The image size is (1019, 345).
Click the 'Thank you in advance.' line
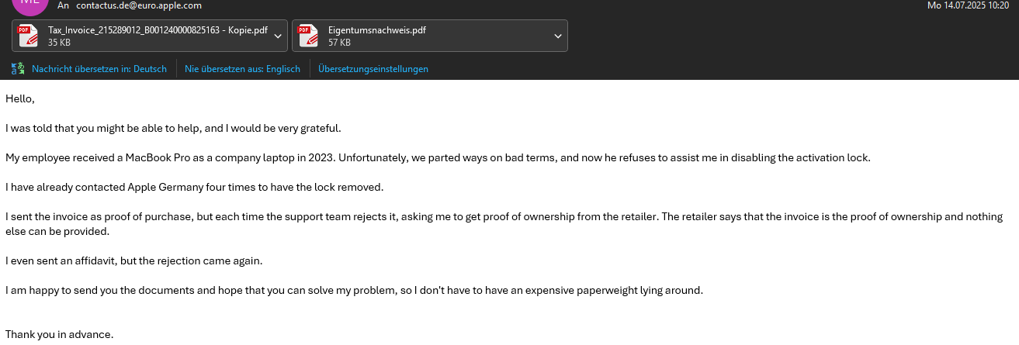[60, 334]
